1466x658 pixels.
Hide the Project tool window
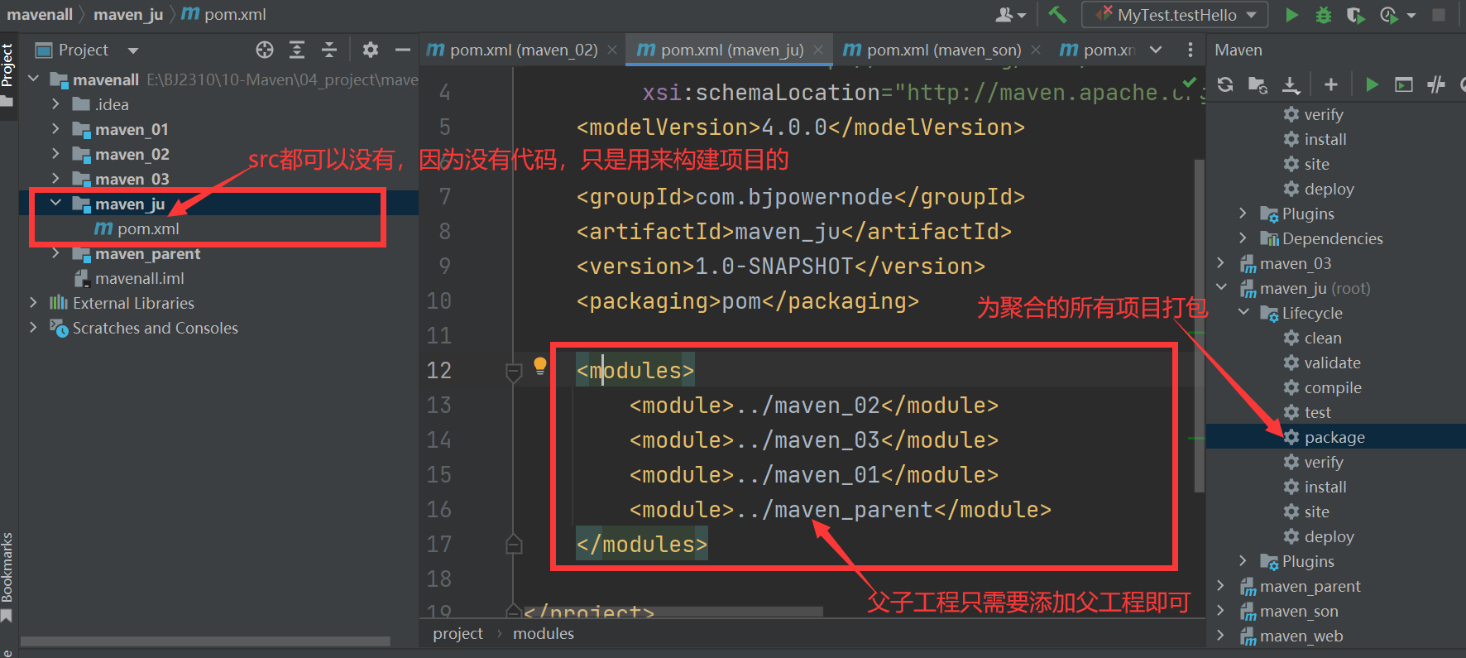[x=403, y=50]
